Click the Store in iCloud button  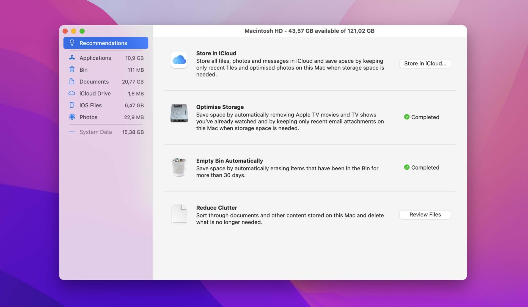click(425, 63)
